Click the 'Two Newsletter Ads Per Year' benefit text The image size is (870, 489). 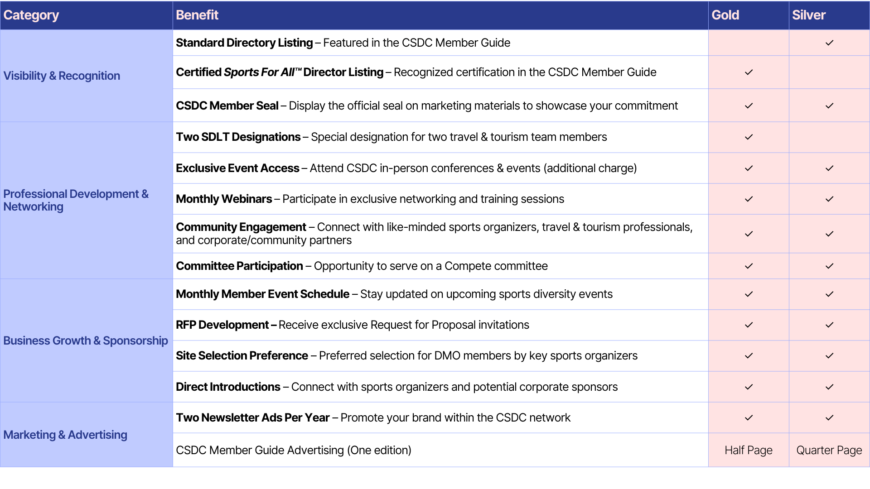pos(253,418)
